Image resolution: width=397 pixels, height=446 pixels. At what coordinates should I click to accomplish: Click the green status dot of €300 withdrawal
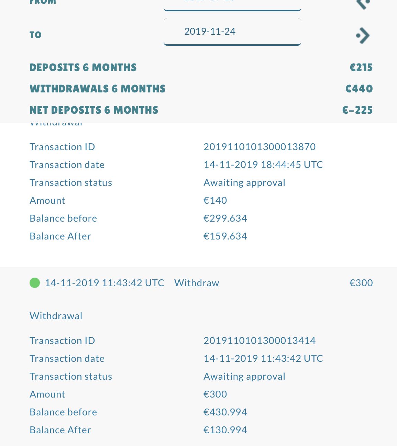tap(35, 283)
